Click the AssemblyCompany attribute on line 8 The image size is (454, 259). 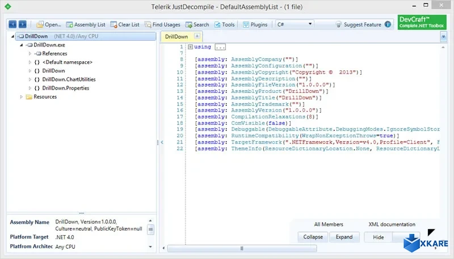[x=257, y=60]
